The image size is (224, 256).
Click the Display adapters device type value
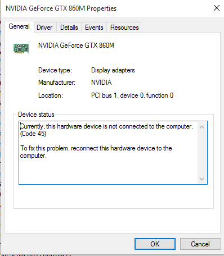tap(113, 70)
